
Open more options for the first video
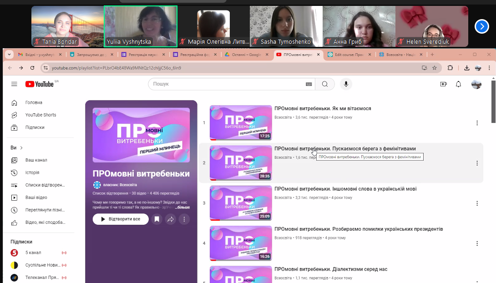pyautogui.click(x=477, y=123)
